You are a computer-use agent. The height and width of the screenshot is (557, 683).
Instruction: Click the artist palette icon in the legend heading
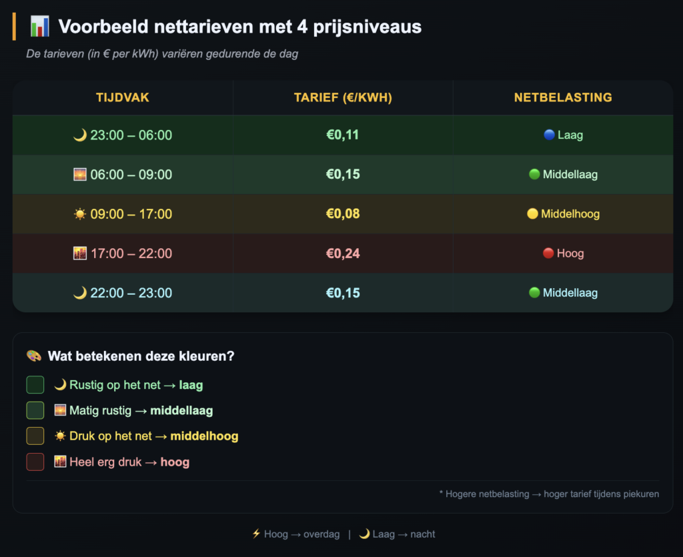coord(34,356)
